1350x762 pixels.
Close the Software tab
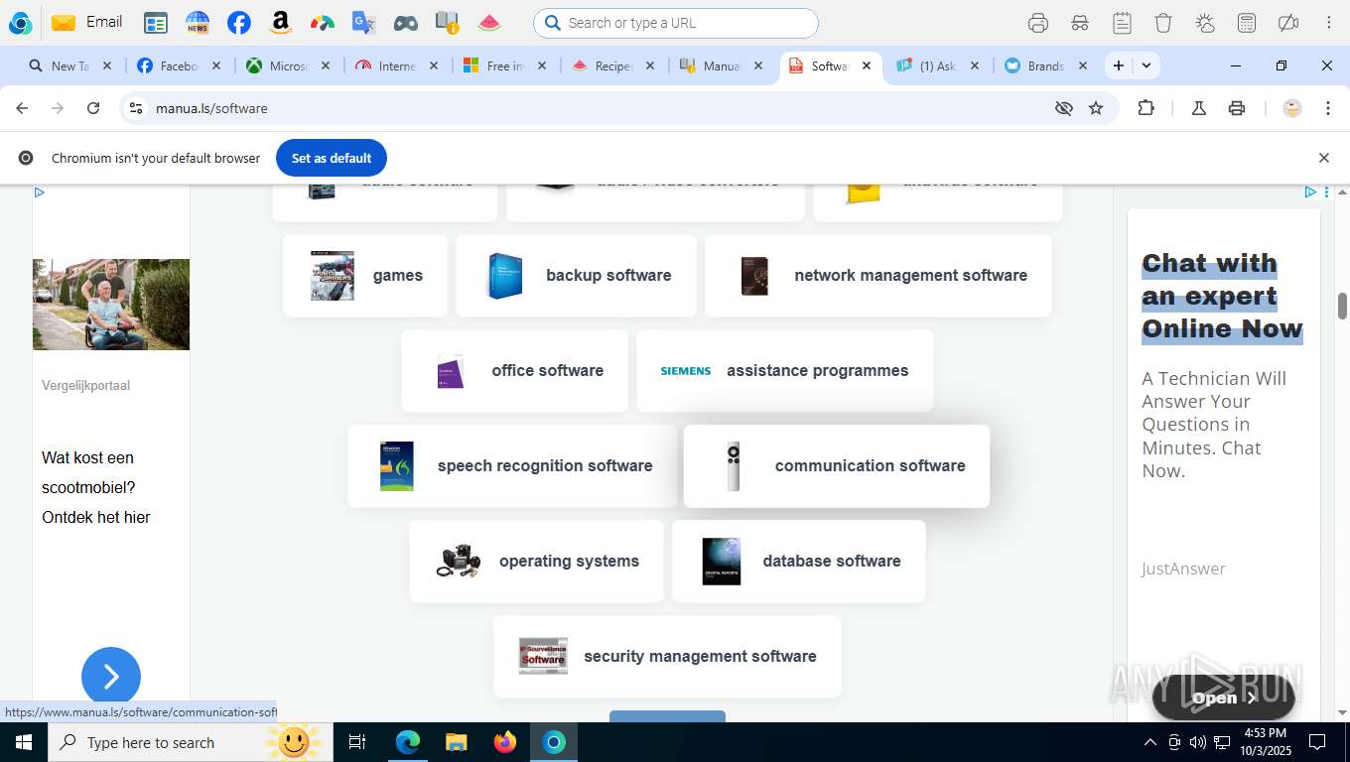867,65
